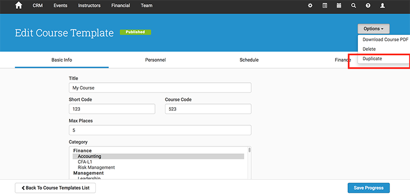Switch to the Personnel tab
This screenshot has height=195, width=410.
pos(156,60)
